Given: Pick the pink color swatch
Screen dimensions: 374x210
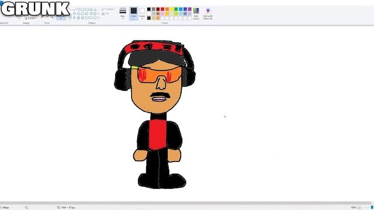Looking at the screenshot, I should point(162,13).
